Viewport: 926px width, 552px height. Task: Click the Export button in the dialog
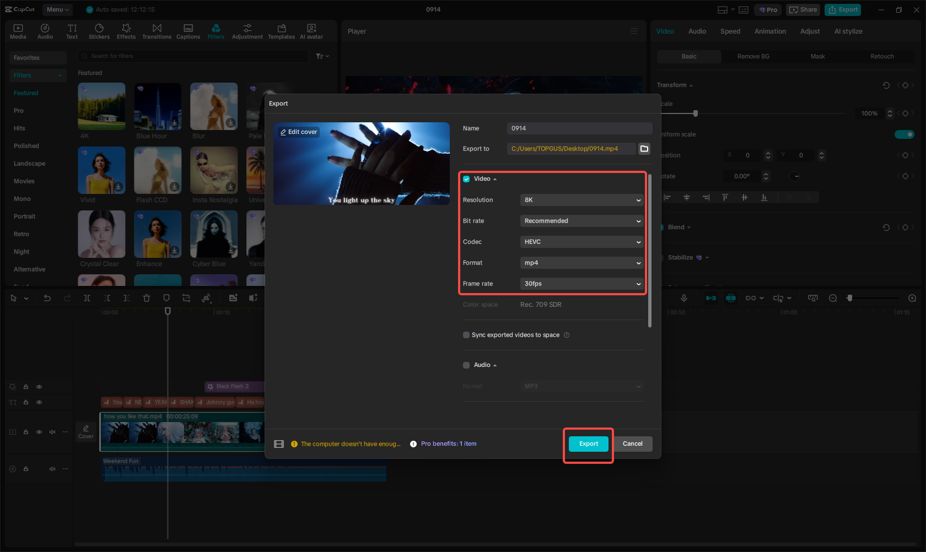tap(588, 443)
